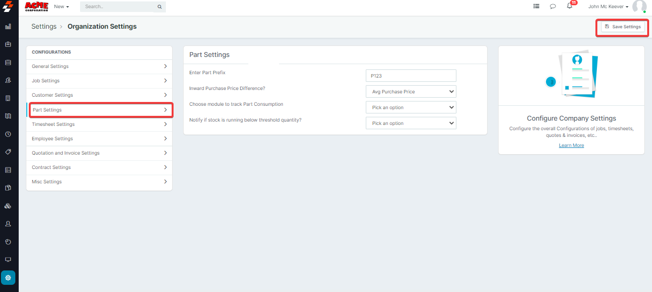Click into the Enter Part Prefix field
652x292 pixels.
tap(411, 76)
